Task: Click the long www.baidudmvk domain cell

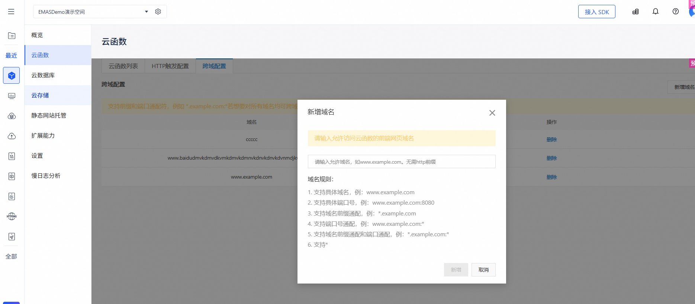Action: click(232, 158)
